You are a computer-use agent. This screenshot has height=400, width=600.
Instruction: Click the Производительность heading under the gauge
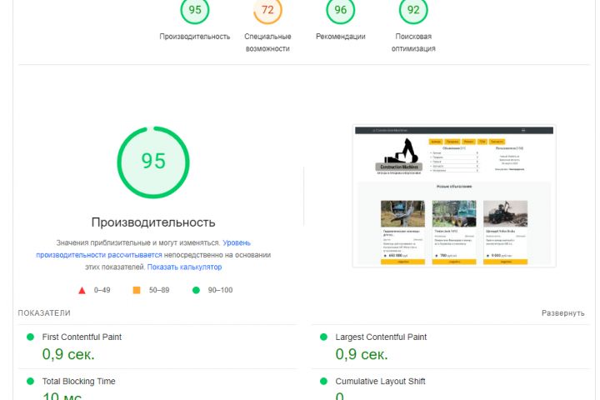point(153,222)
